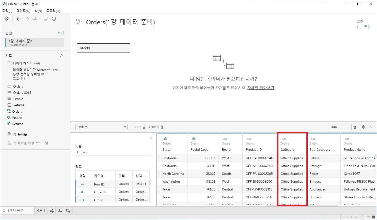Image resolution: width=377 pixels, height=220 pixels.
Task: Select the Orders_2018 sheet
Action: pos(22,92)
